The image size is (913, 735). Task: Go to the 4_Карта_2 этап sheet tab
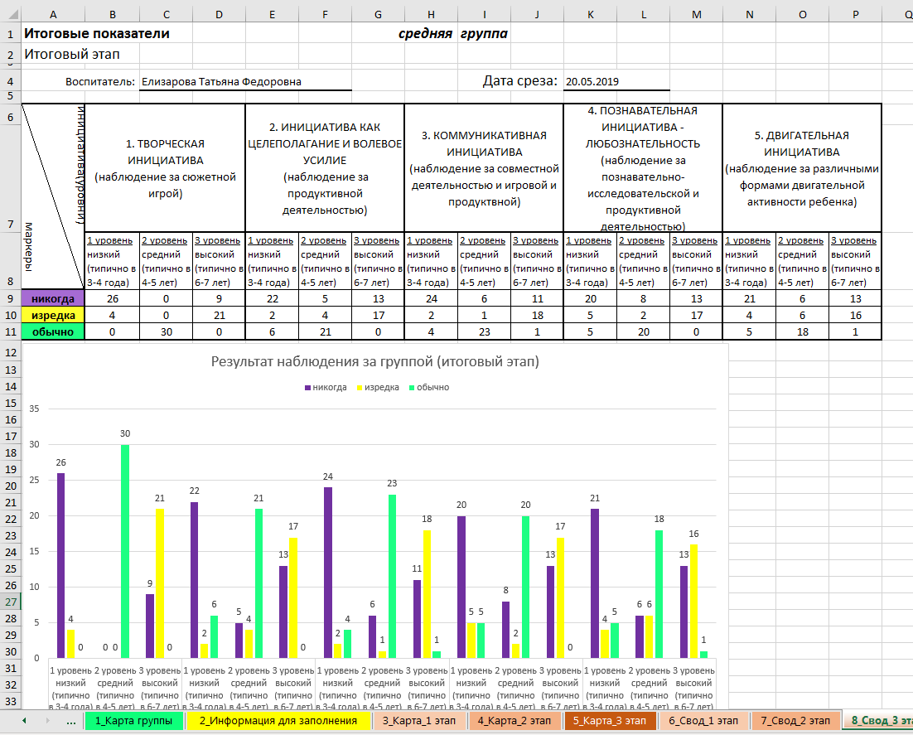tap(514, 721)
